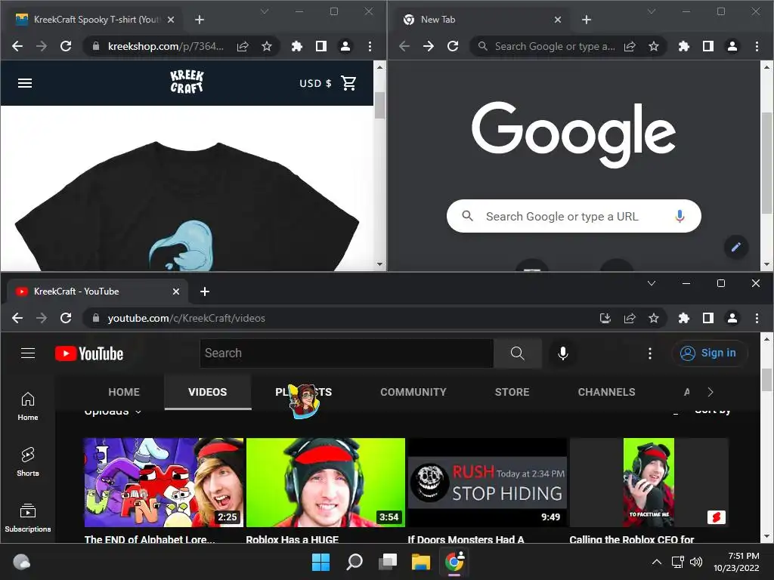Click the Google search box
774x580 pixels.
tap(574, 216)
